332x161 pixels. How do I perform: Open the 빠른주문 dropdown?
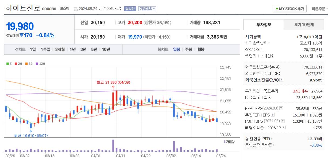tap(320, 8)
